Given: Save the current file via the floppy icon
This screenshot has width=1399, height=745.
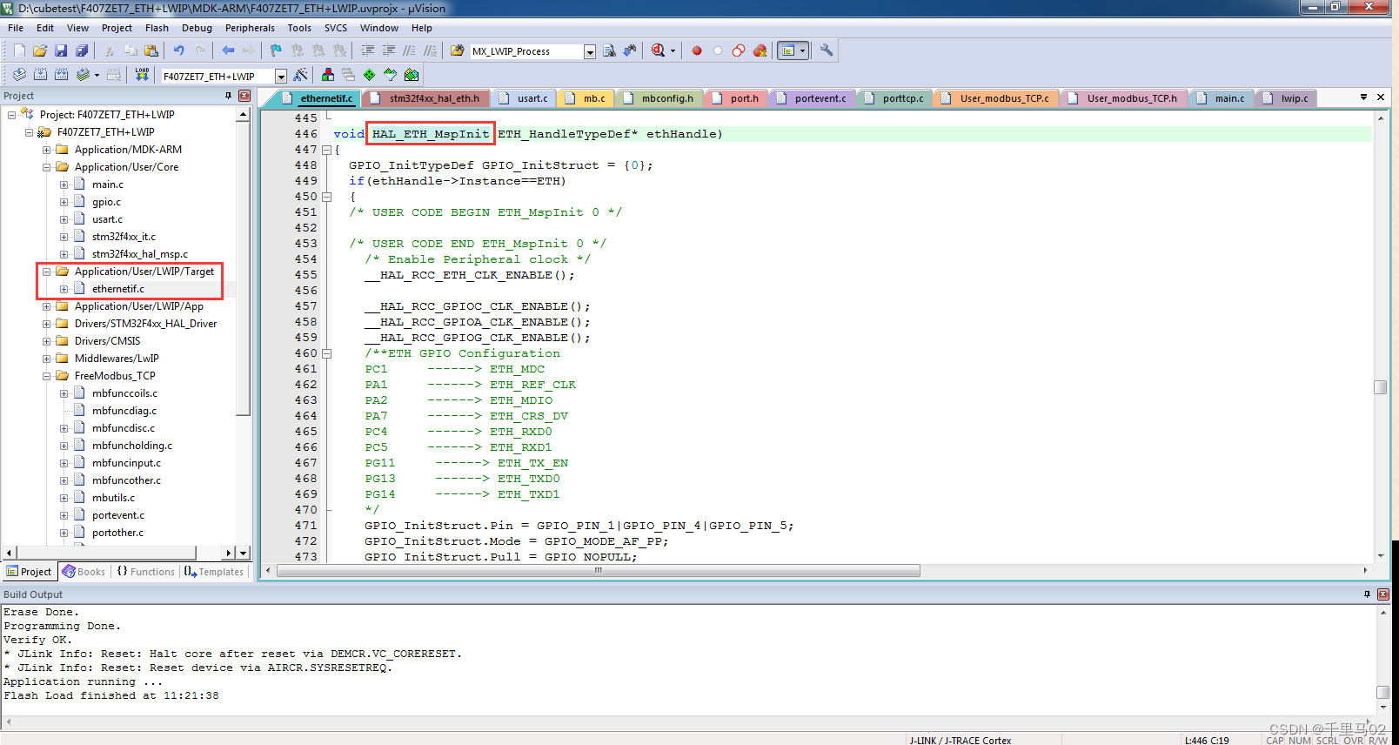Looking at the screenshot, I should pos(61,50).
